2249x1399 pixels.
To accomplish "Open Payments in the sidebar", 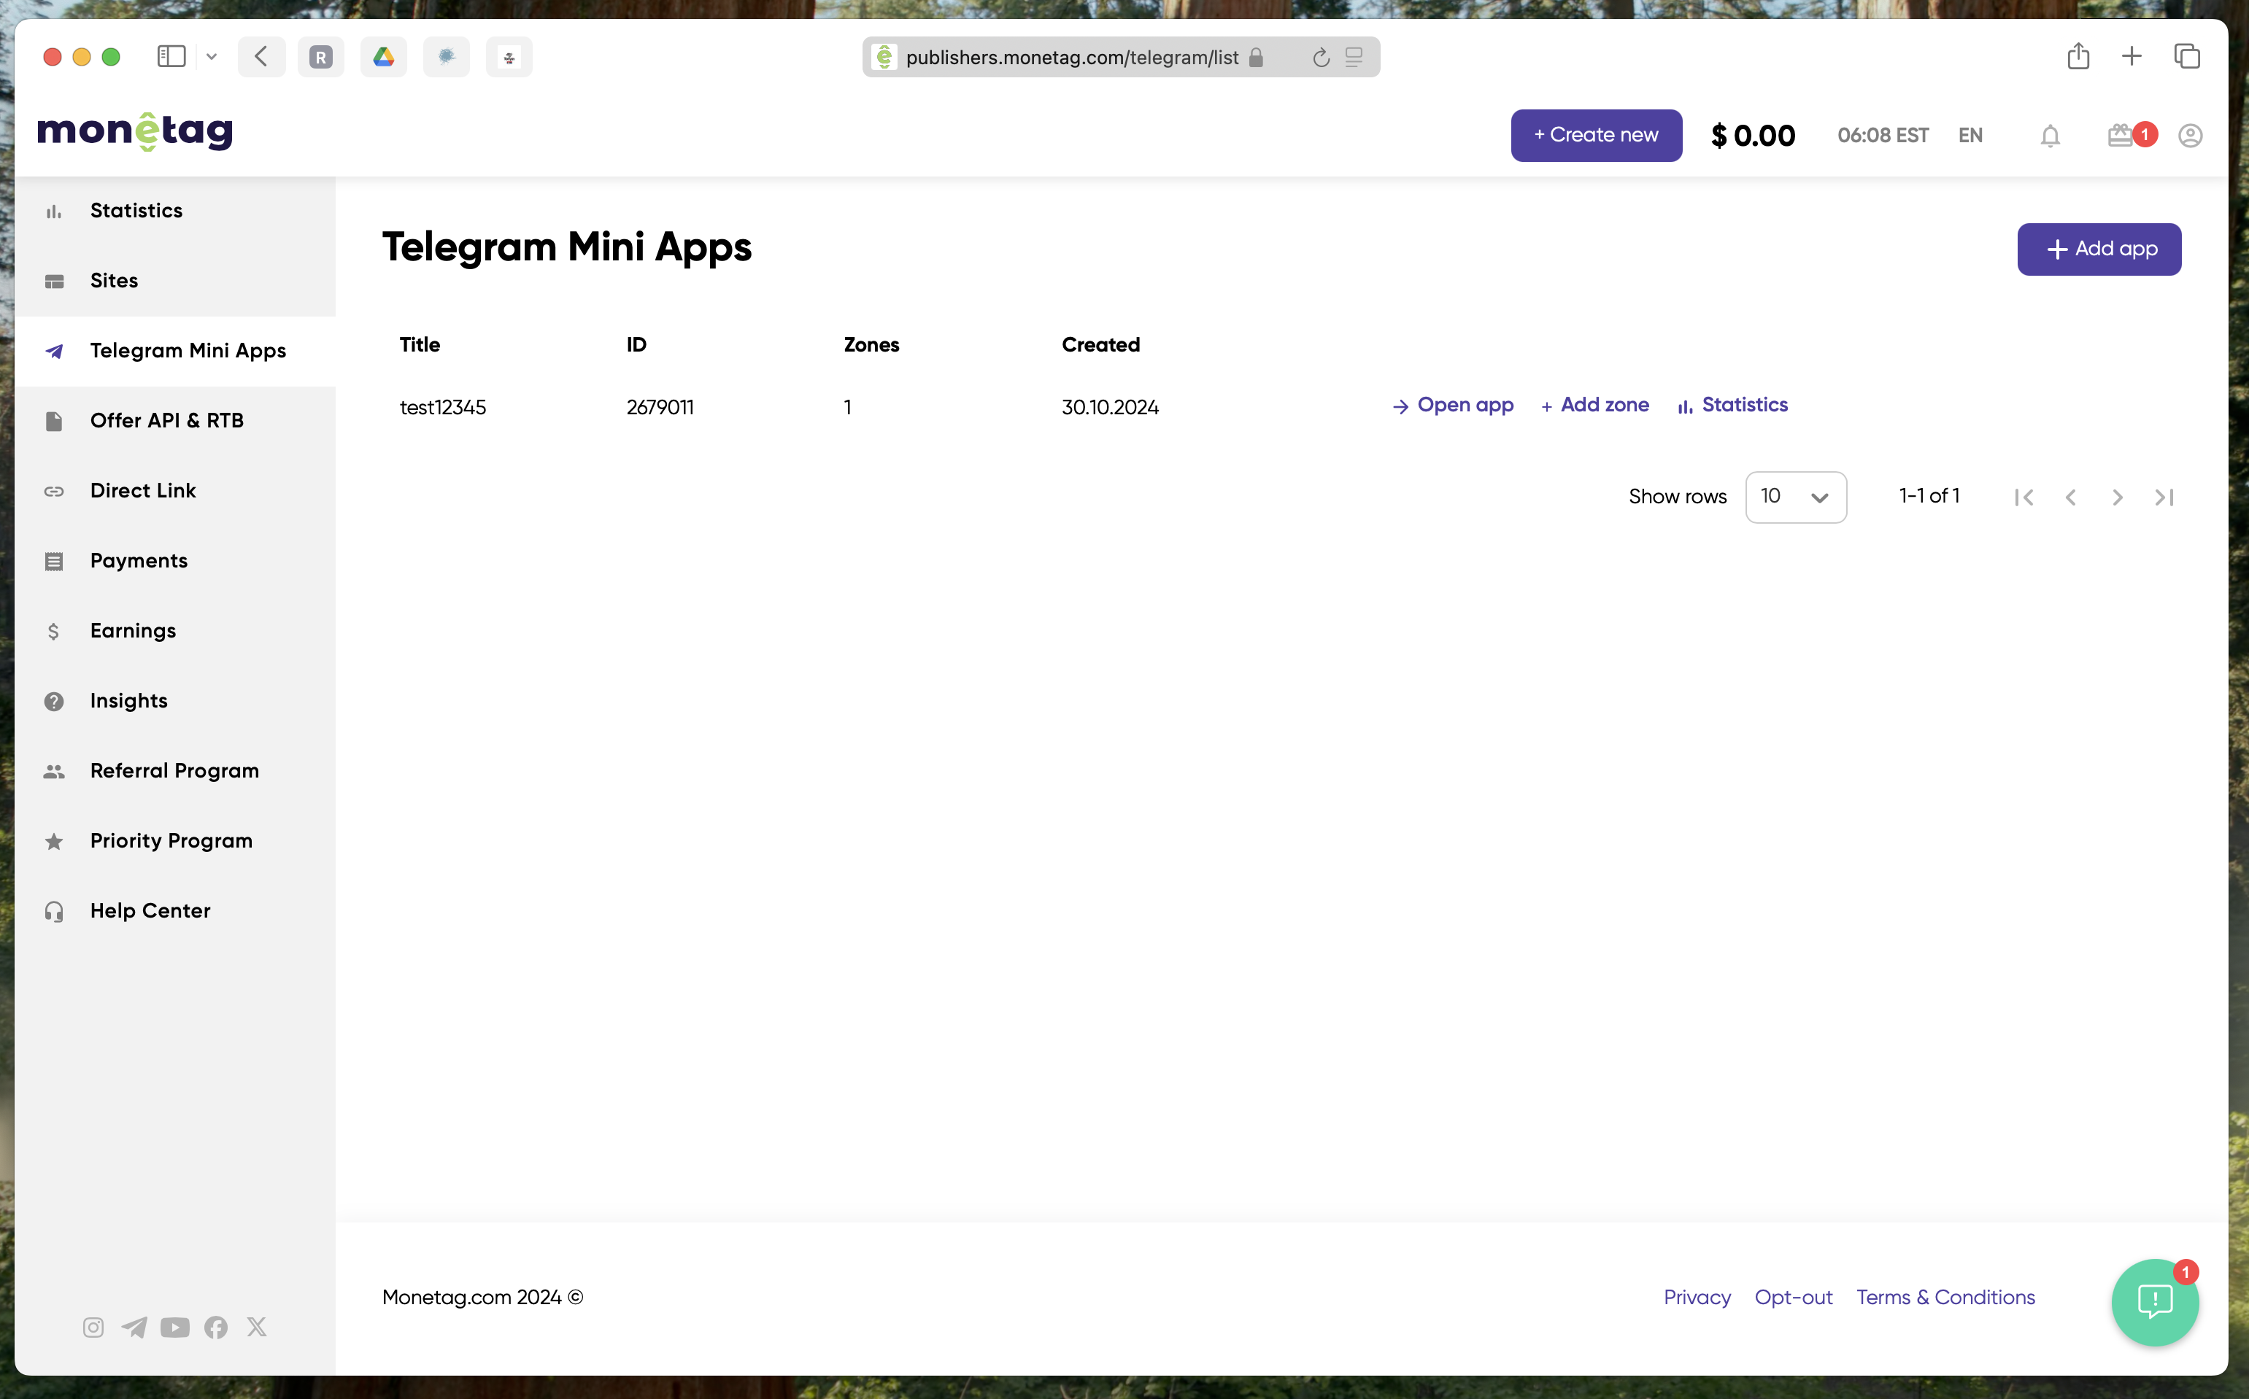I will 139,561.
